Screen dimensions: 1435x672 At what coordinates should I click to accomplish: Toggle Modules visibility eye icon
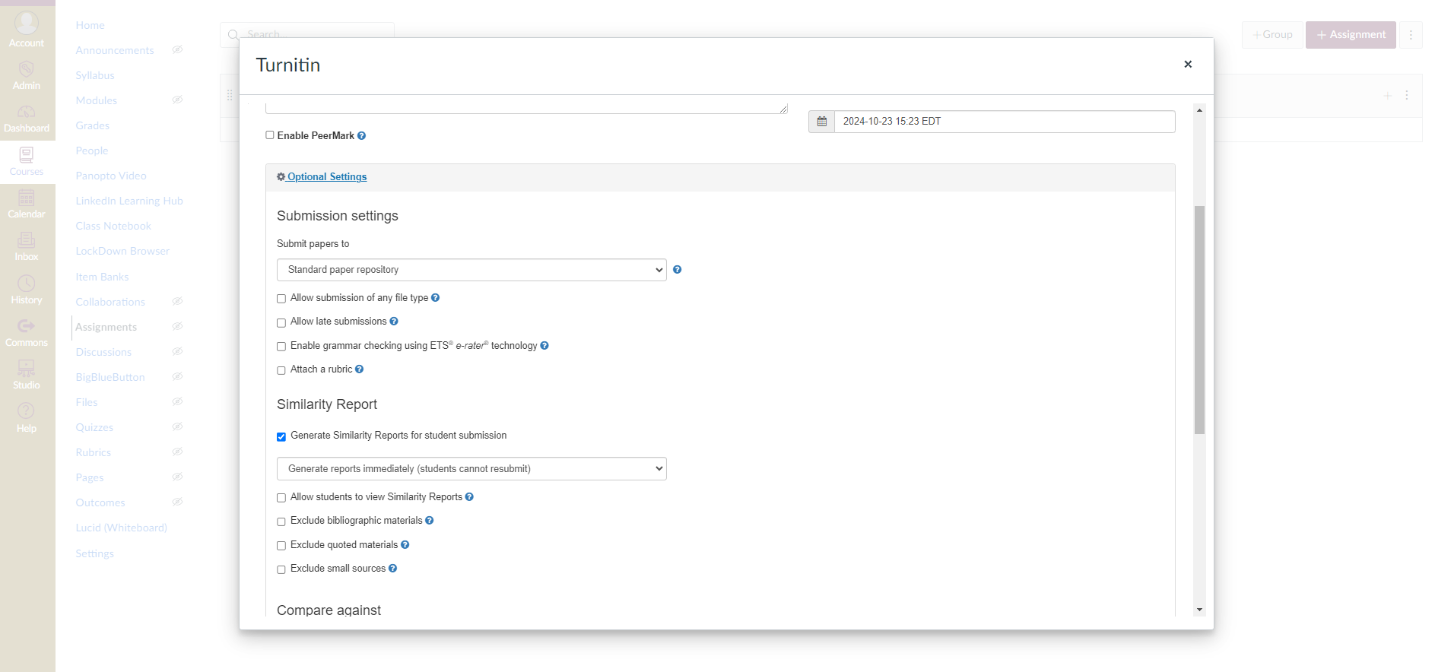point(177,100)
